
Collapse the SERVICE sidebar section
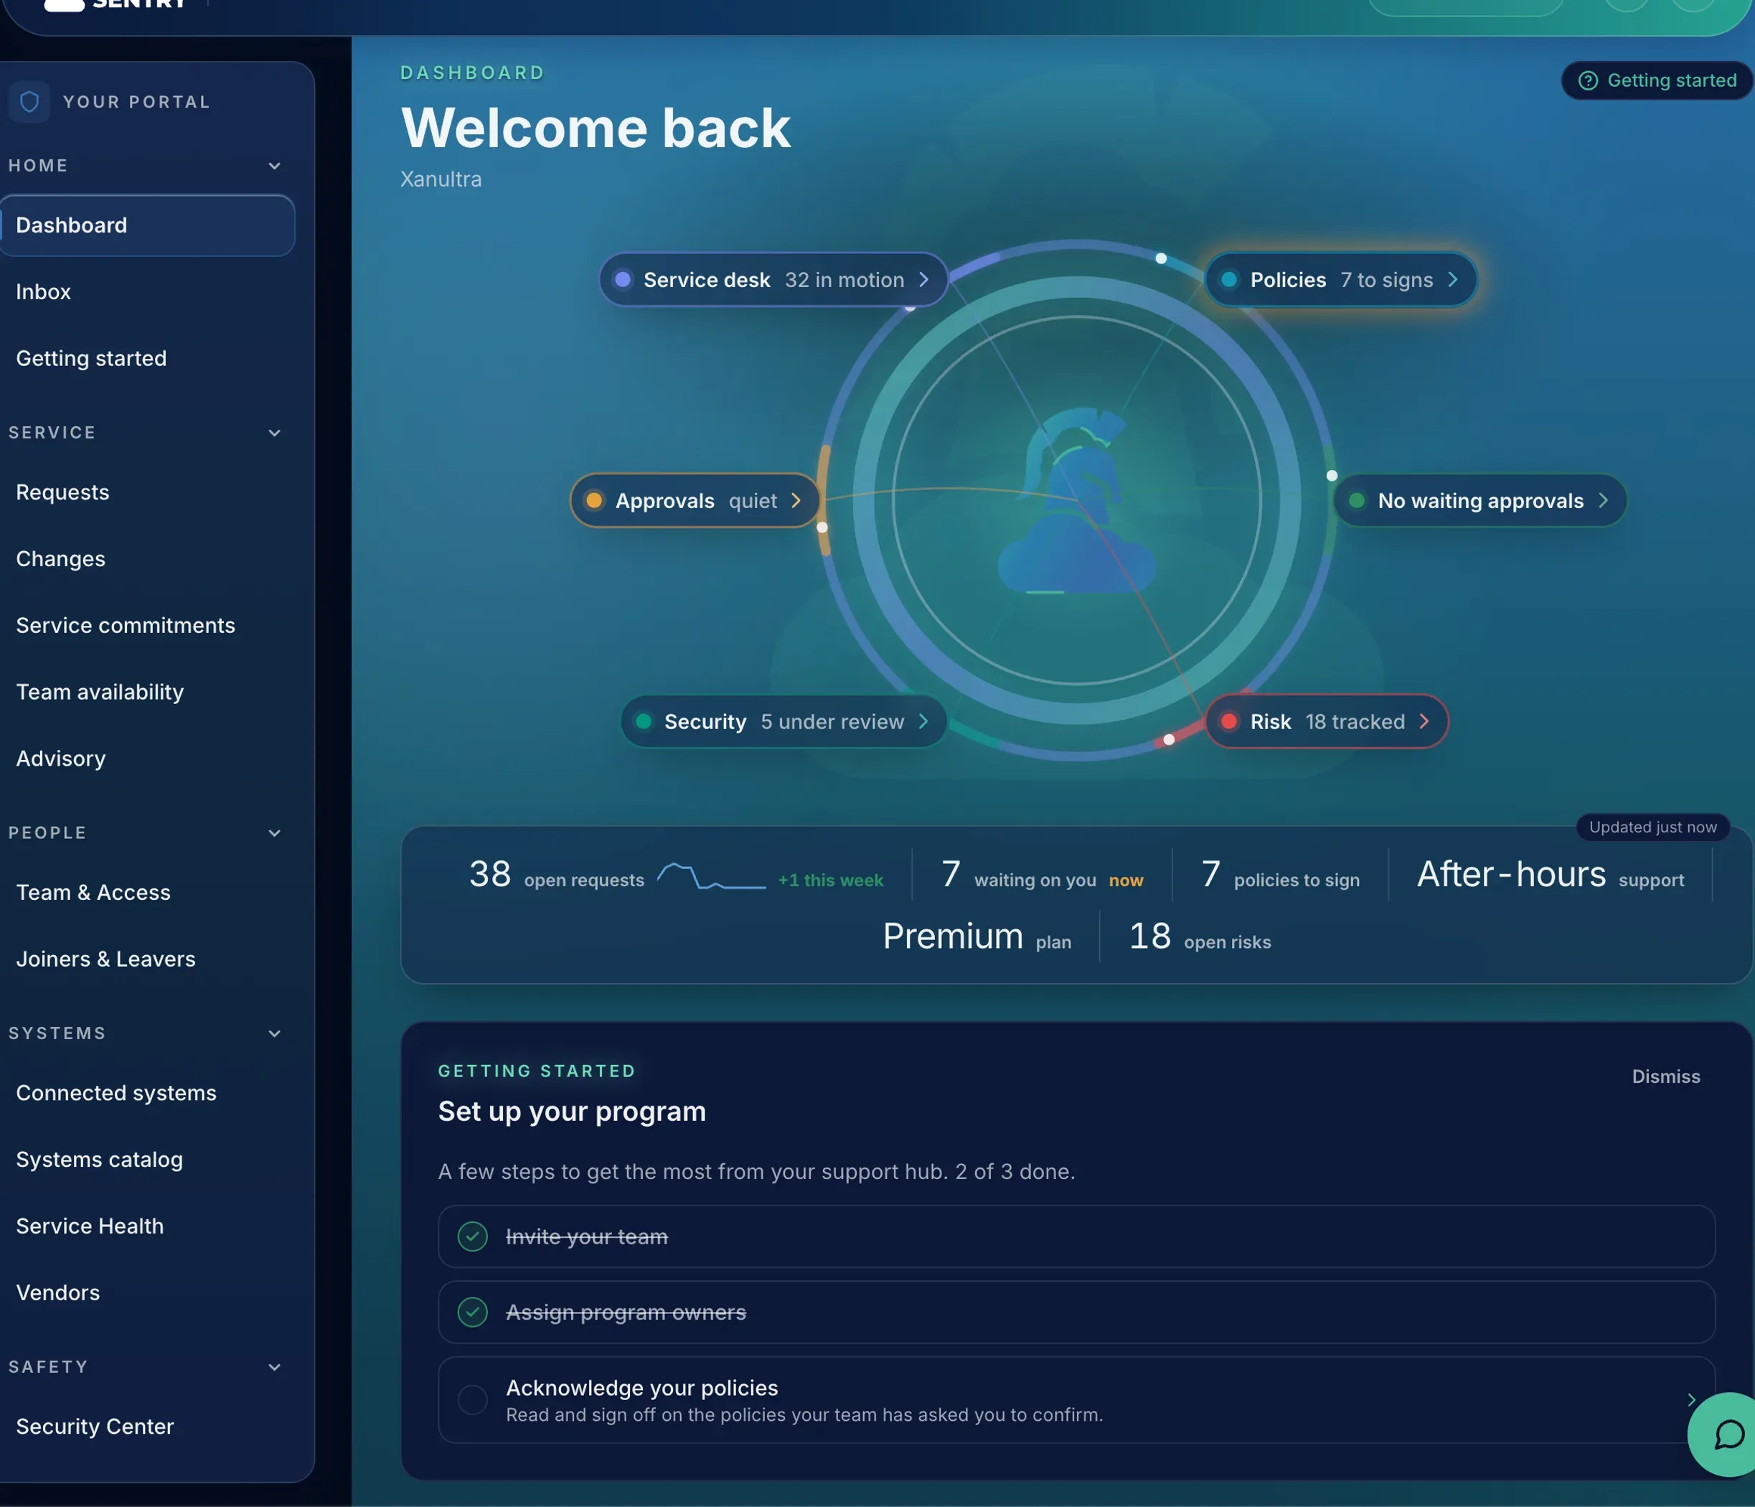[x=274, y=433]
